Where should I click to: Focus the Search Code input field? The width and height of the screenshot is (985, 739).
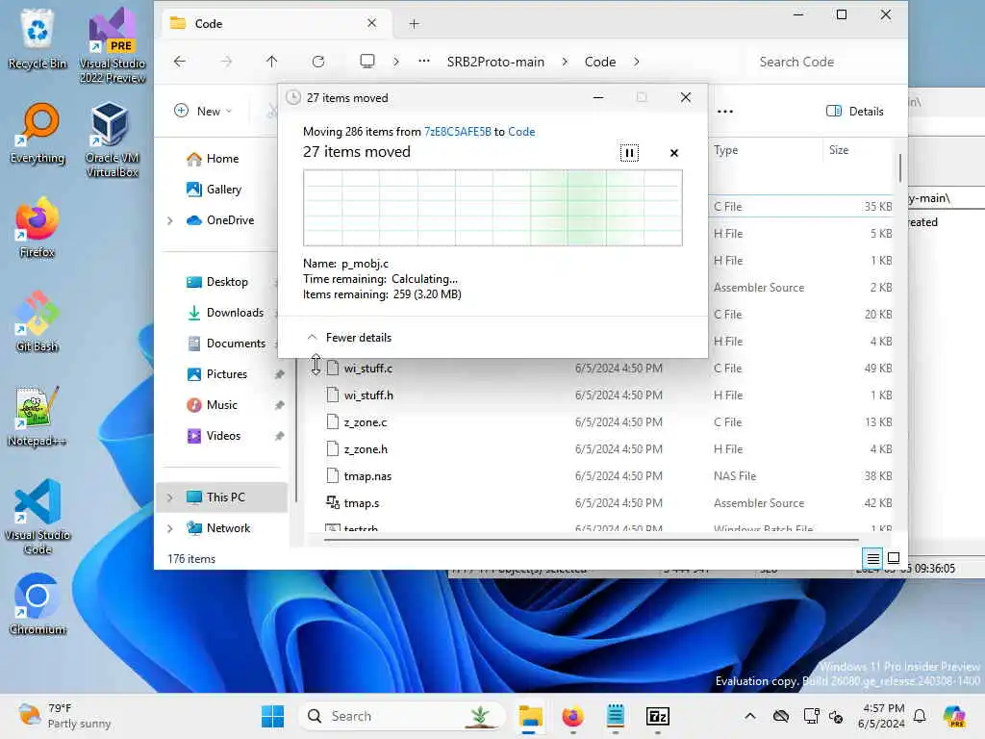[x=821, y=62]
